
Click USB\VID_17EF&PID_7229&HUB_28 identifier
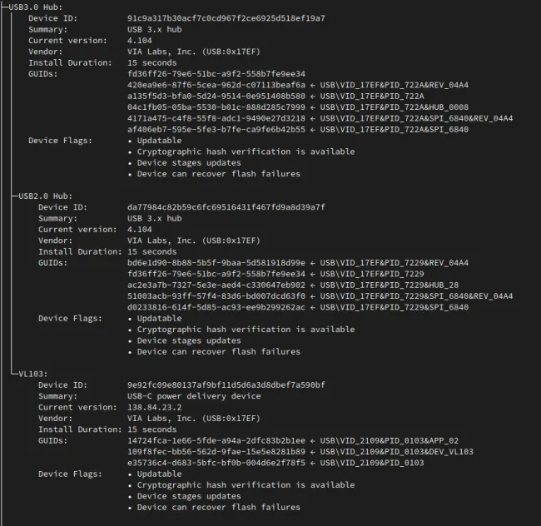point(390,285)
